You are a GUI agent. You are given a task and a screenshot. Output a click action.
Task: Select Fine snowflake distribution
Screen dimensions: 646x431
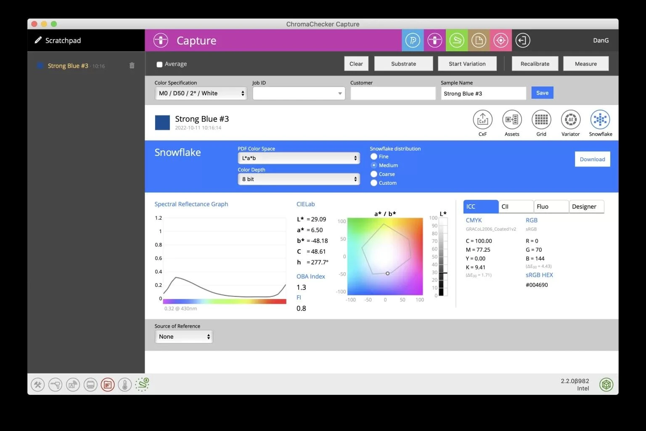[x=374, y=156]
